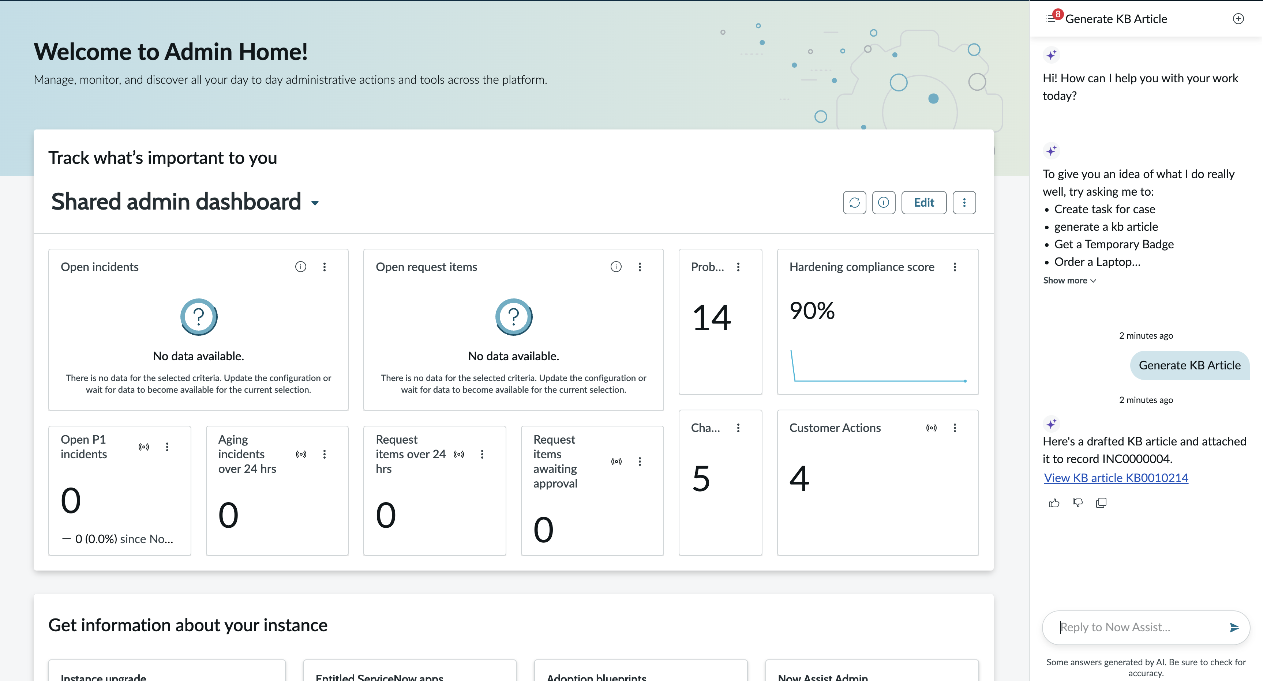Give thumbs down to KB article response
Image resolution: width=1263 pixels, height=681 pixels.
[x=1077, y=503]
